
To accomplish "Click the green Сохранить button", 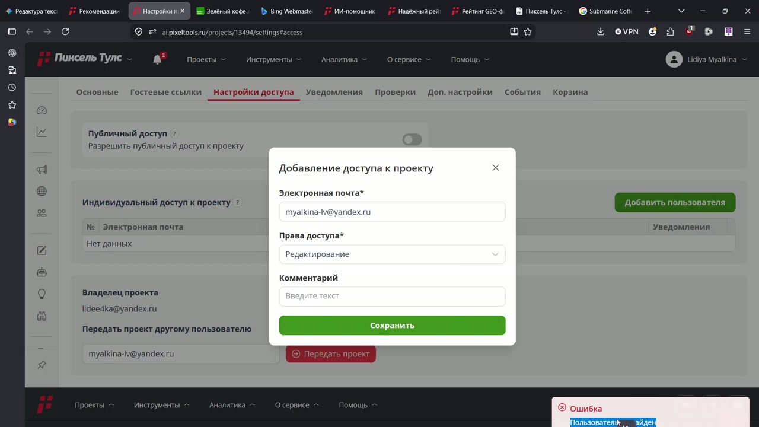I will point(392,326).
